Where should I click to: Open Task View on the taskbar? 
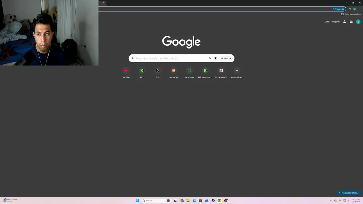pos(175,201)
